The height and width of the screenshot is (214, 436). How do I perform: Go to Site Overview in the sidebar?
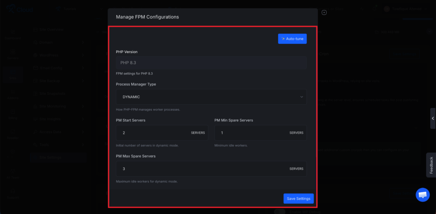click(x=51, y=29)
